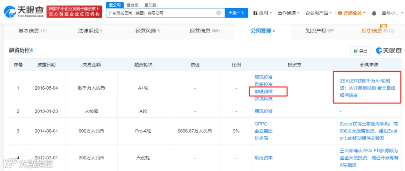Viewport: 405px width, 171px height.
Task: Open the 应用 dropdown menu
Action: (262, 13)
